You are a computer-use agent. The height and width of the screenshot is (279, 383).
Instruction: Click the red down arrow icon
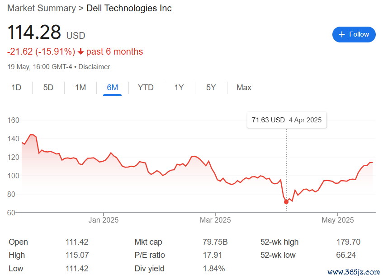pyautogui.click(x=81, y=52)
